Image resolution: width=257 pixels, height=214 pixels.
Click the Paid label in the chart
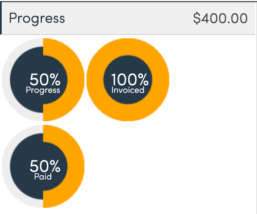[43, 177]
